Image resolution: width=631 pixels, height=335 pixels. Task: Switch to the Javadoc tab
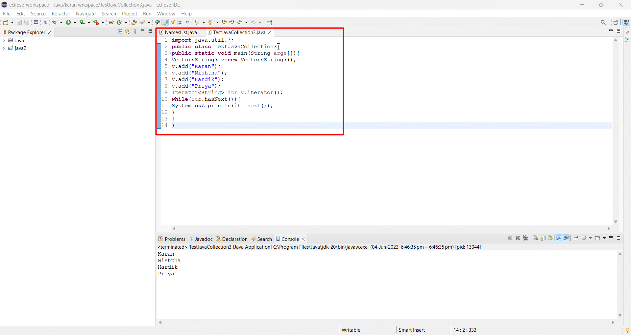(x=201, y=239)
